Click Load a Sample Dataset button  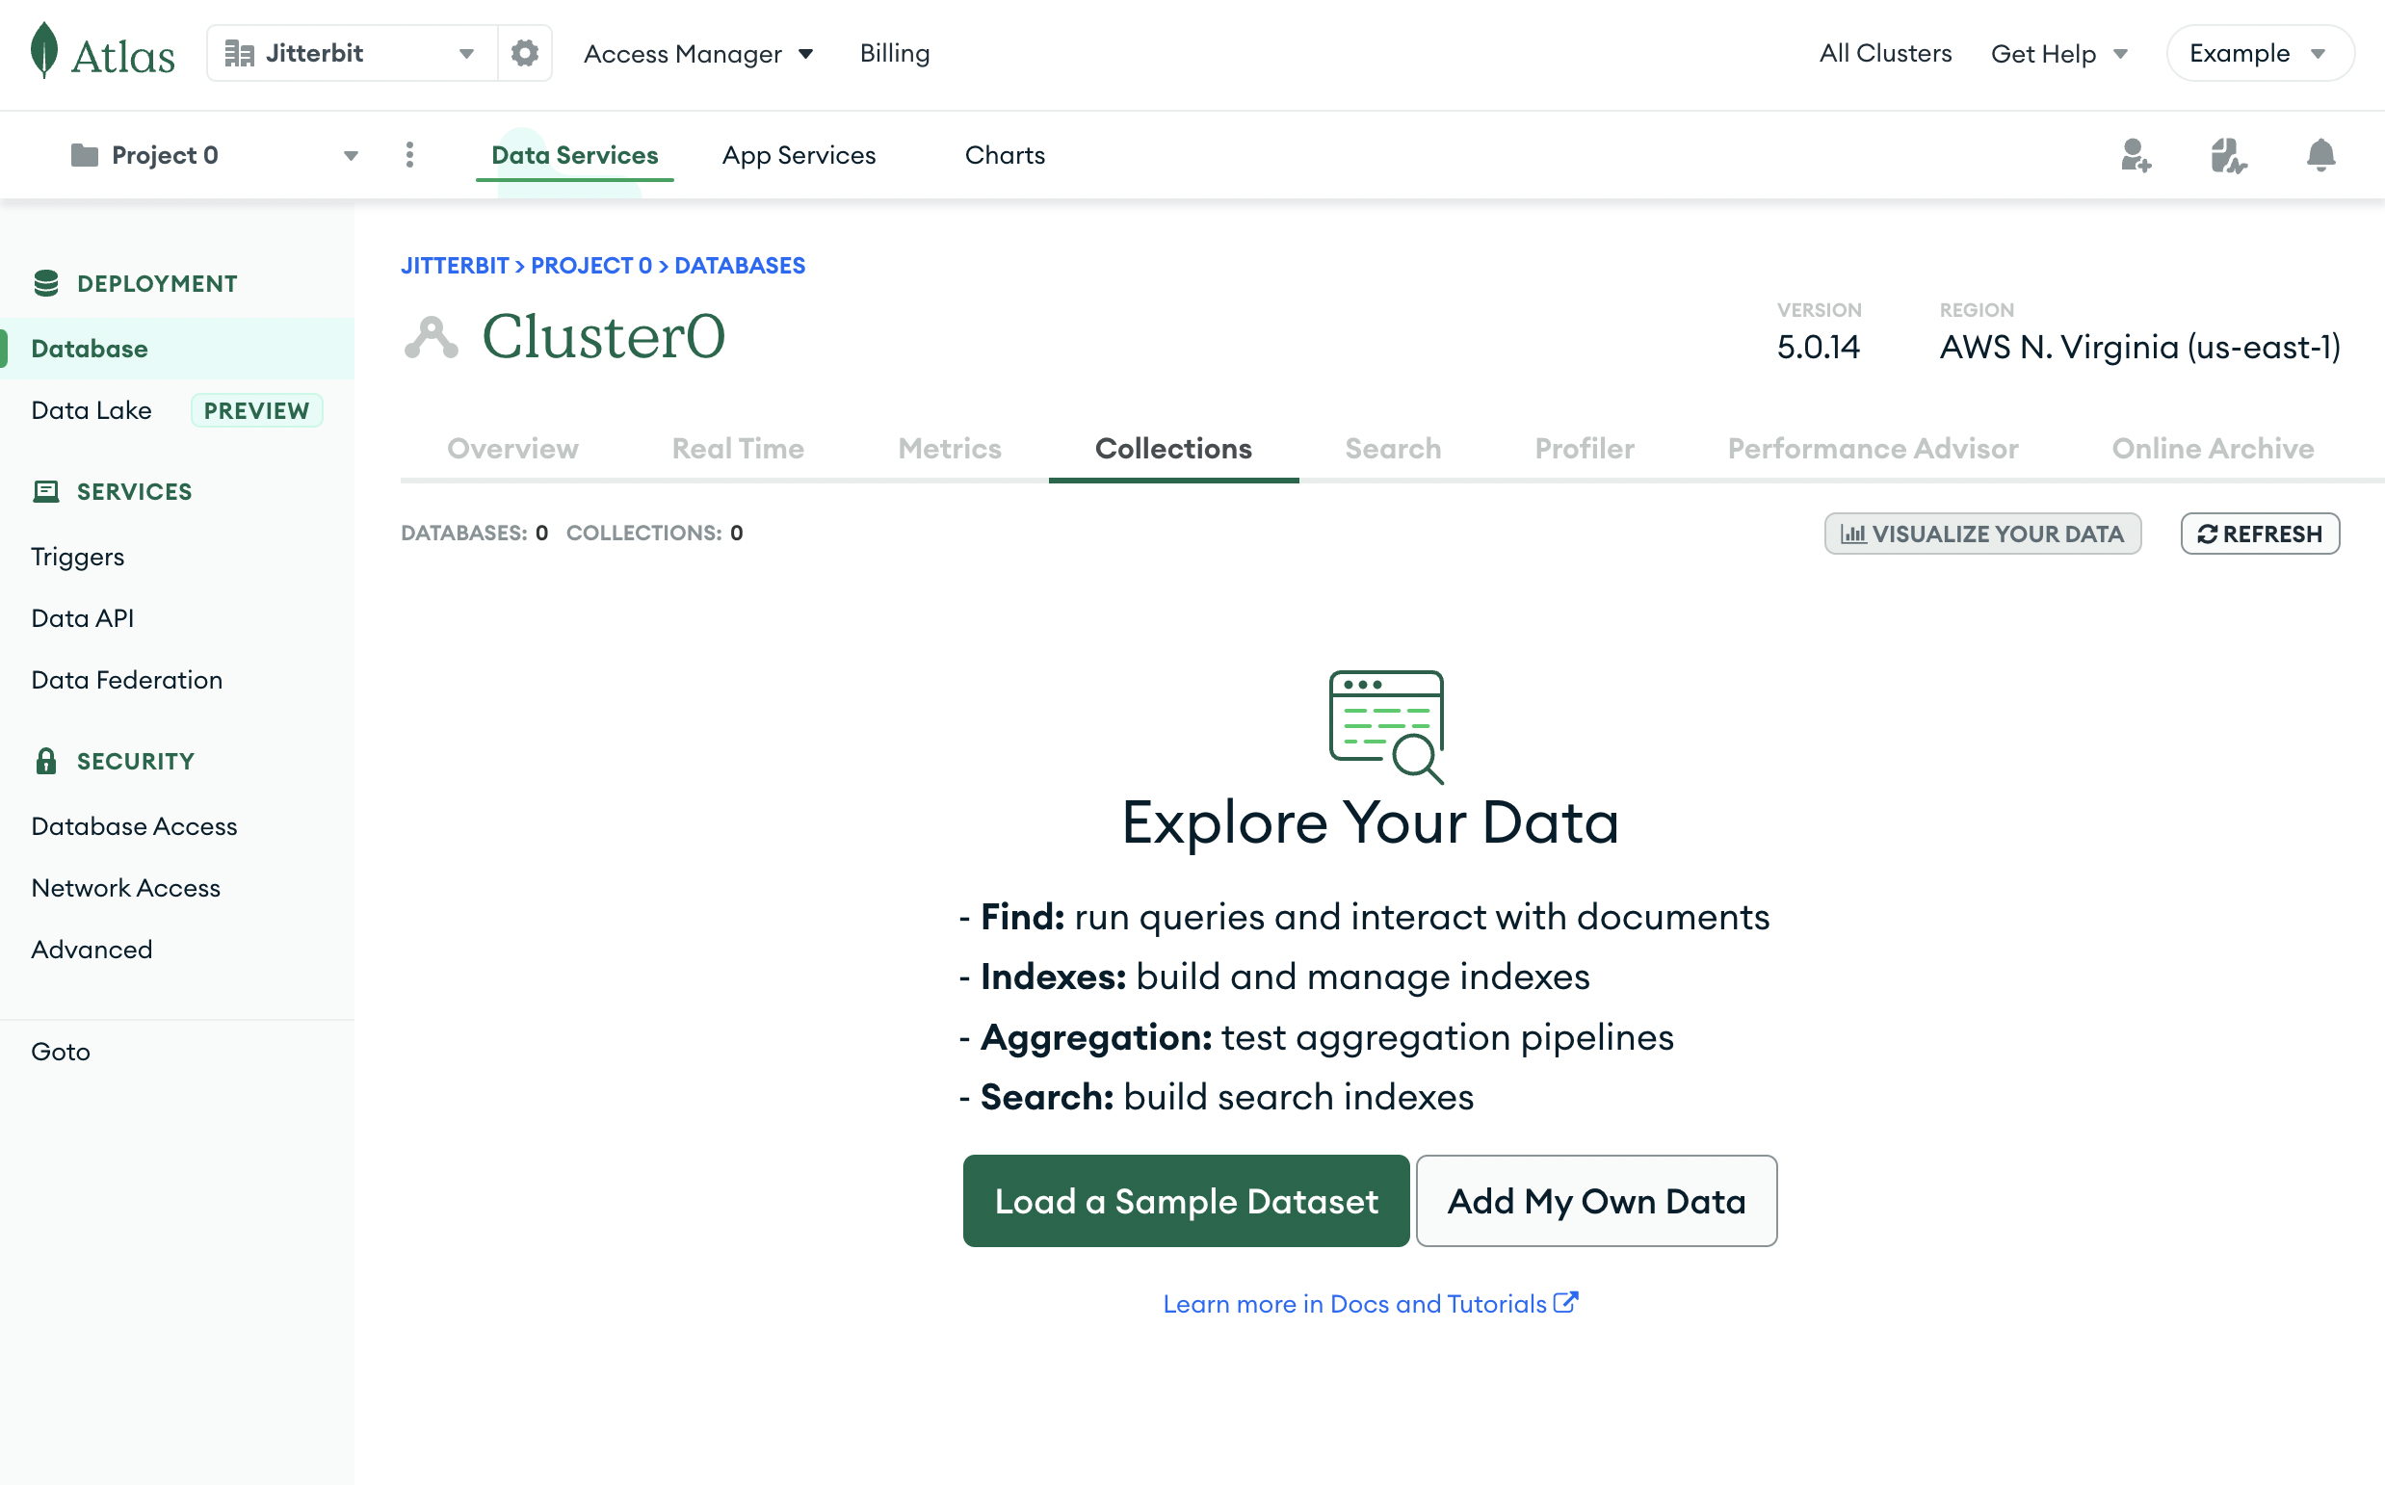pos(1186,1201)
